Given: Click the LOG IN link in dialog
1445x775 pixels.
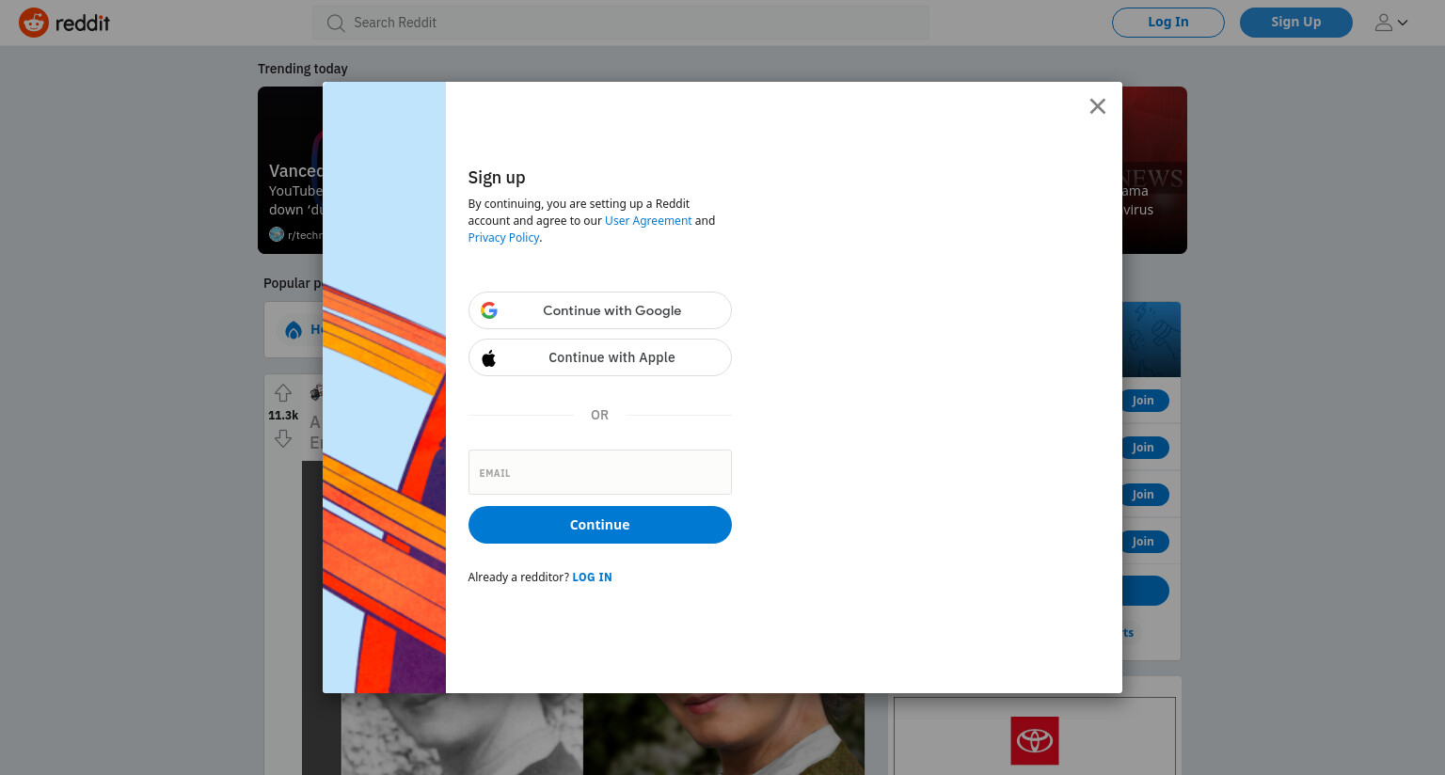Looking at the screenshot, I should (592, 577).
